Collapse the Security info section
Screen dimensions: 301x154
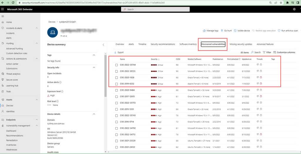pyautogui.click(x=94, y=67)
